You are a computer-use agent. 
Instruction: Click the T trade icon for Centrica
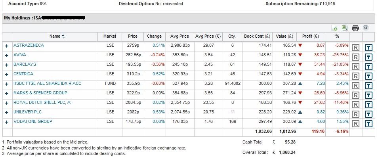pyautogui.click(x=369, y=76)
